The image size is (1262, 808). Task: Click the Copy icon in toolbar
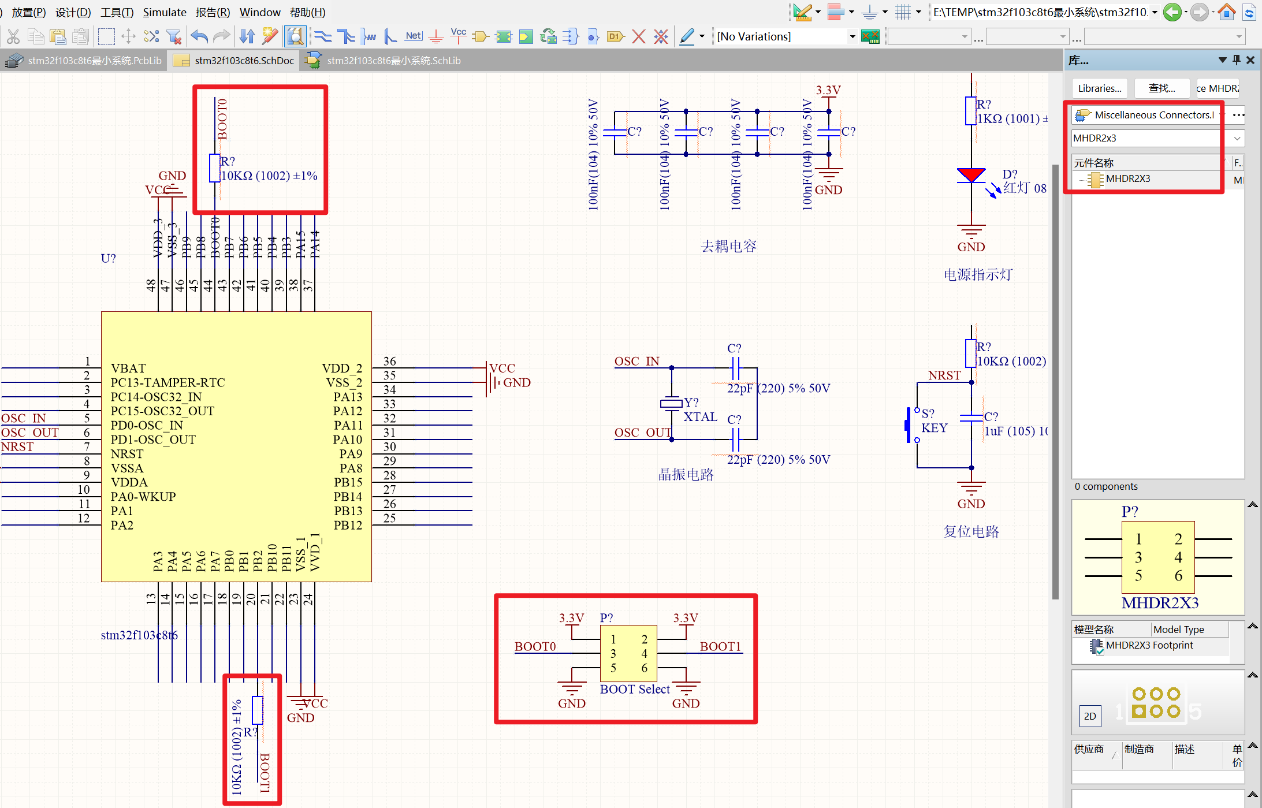tap(36, 37)
